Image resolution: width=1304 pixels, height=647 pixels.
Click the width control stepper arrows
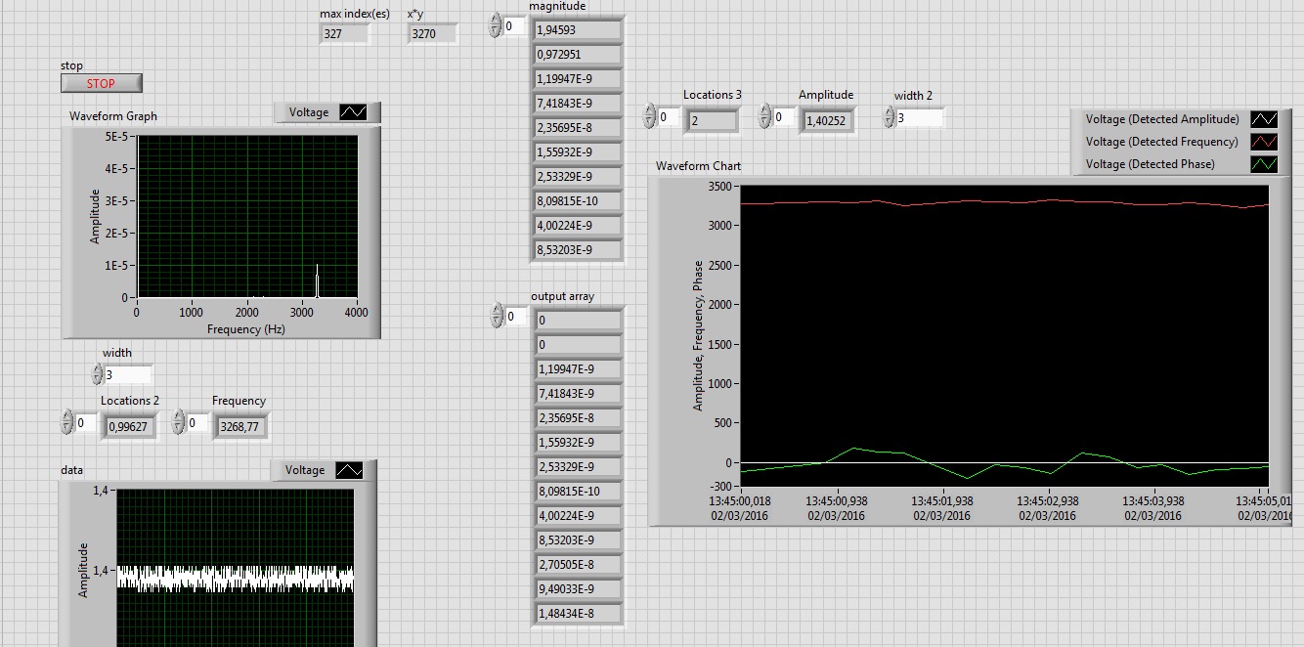[x=97, y=374]
